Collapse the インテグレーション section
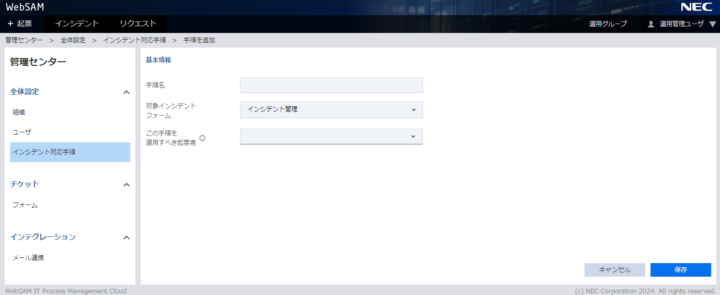Viewport: 720px width, 295px height. (126, 237)
